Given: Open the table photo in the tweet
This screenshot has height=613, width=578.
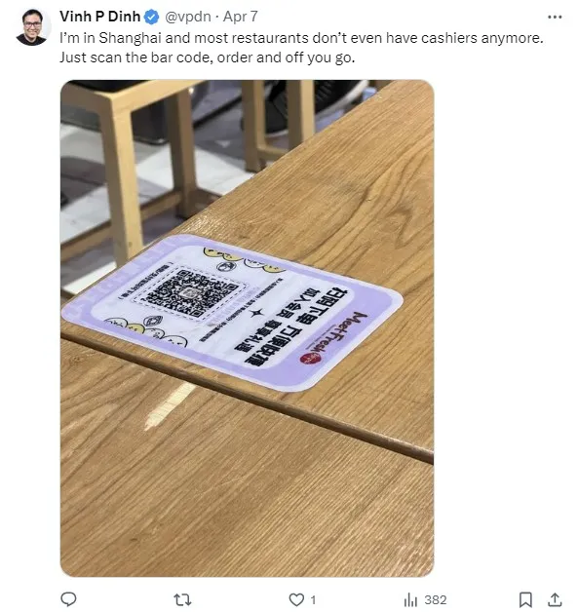Looking at the screenshot, I should click(x=248, y=328).
